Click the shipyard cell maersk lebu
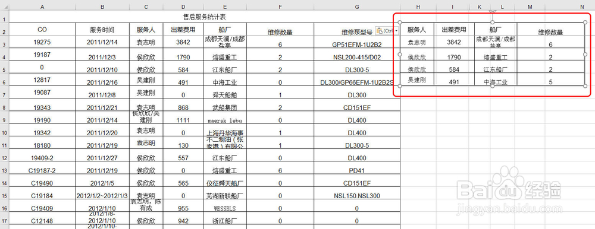 click(225, 117)
